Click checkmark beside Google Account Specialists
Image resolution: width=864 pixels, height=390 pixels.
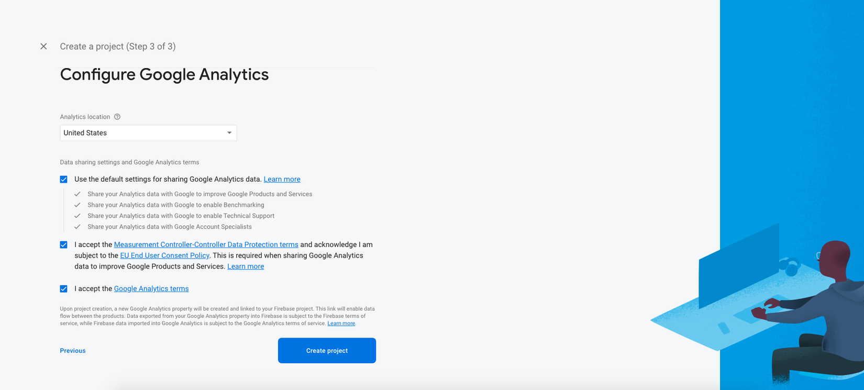(x=77, y=227)
